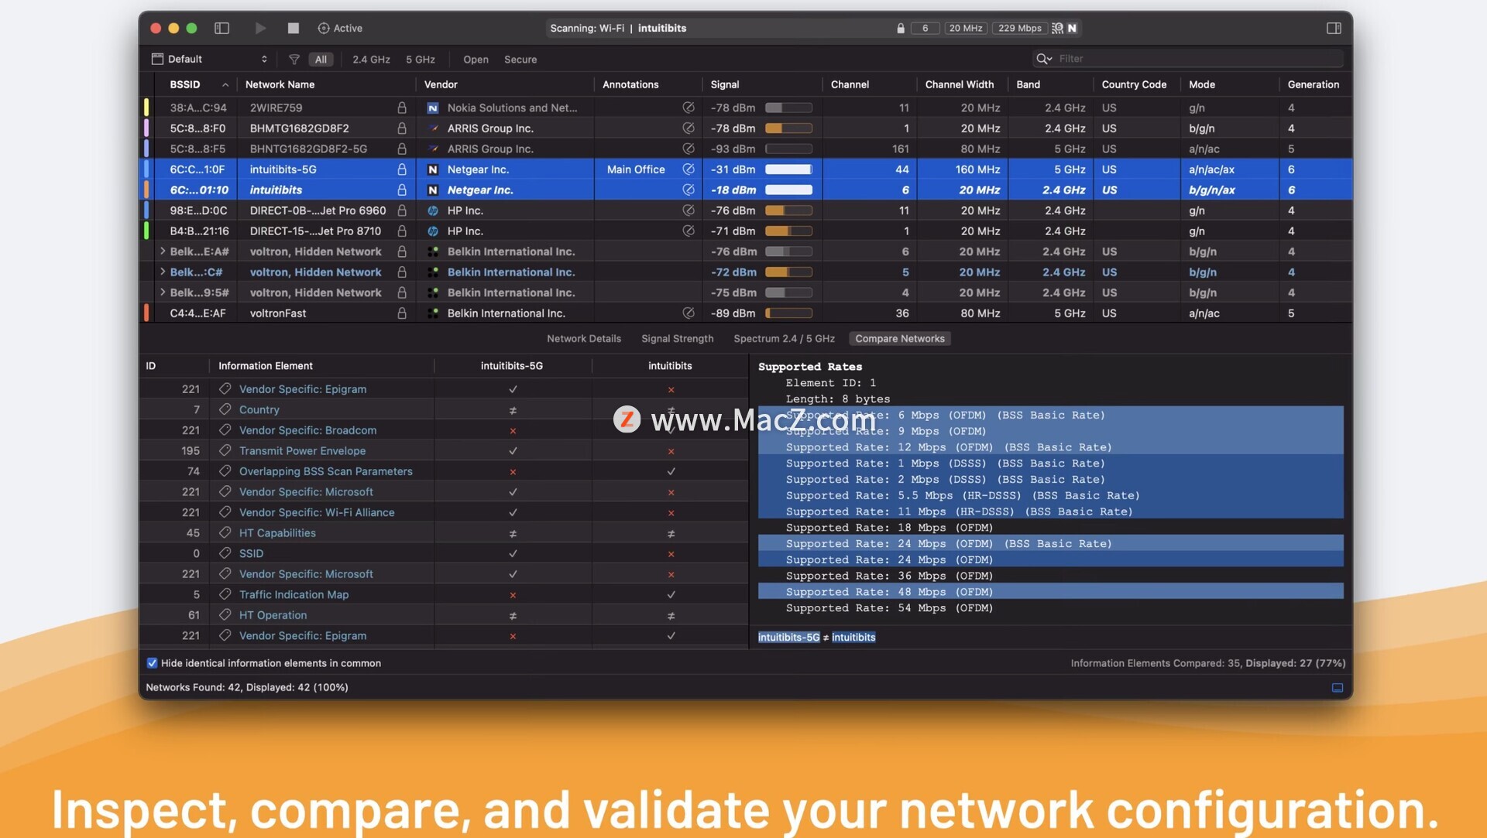Select the 'Supported Rate: 48 Mbps' line

click(x=1050, y=592)
